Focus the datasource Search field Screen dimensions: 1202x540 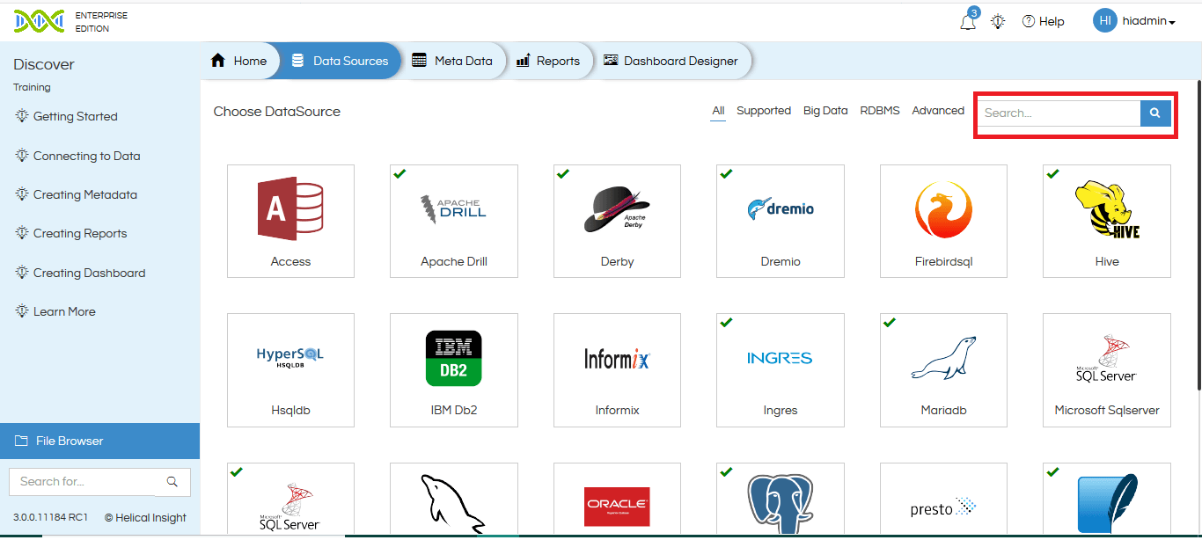1059,113
